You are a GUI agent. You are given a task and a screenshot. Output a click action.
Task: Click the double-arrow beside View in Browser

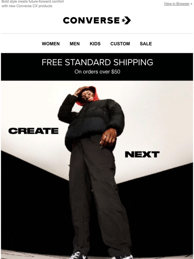pos(191,4)
